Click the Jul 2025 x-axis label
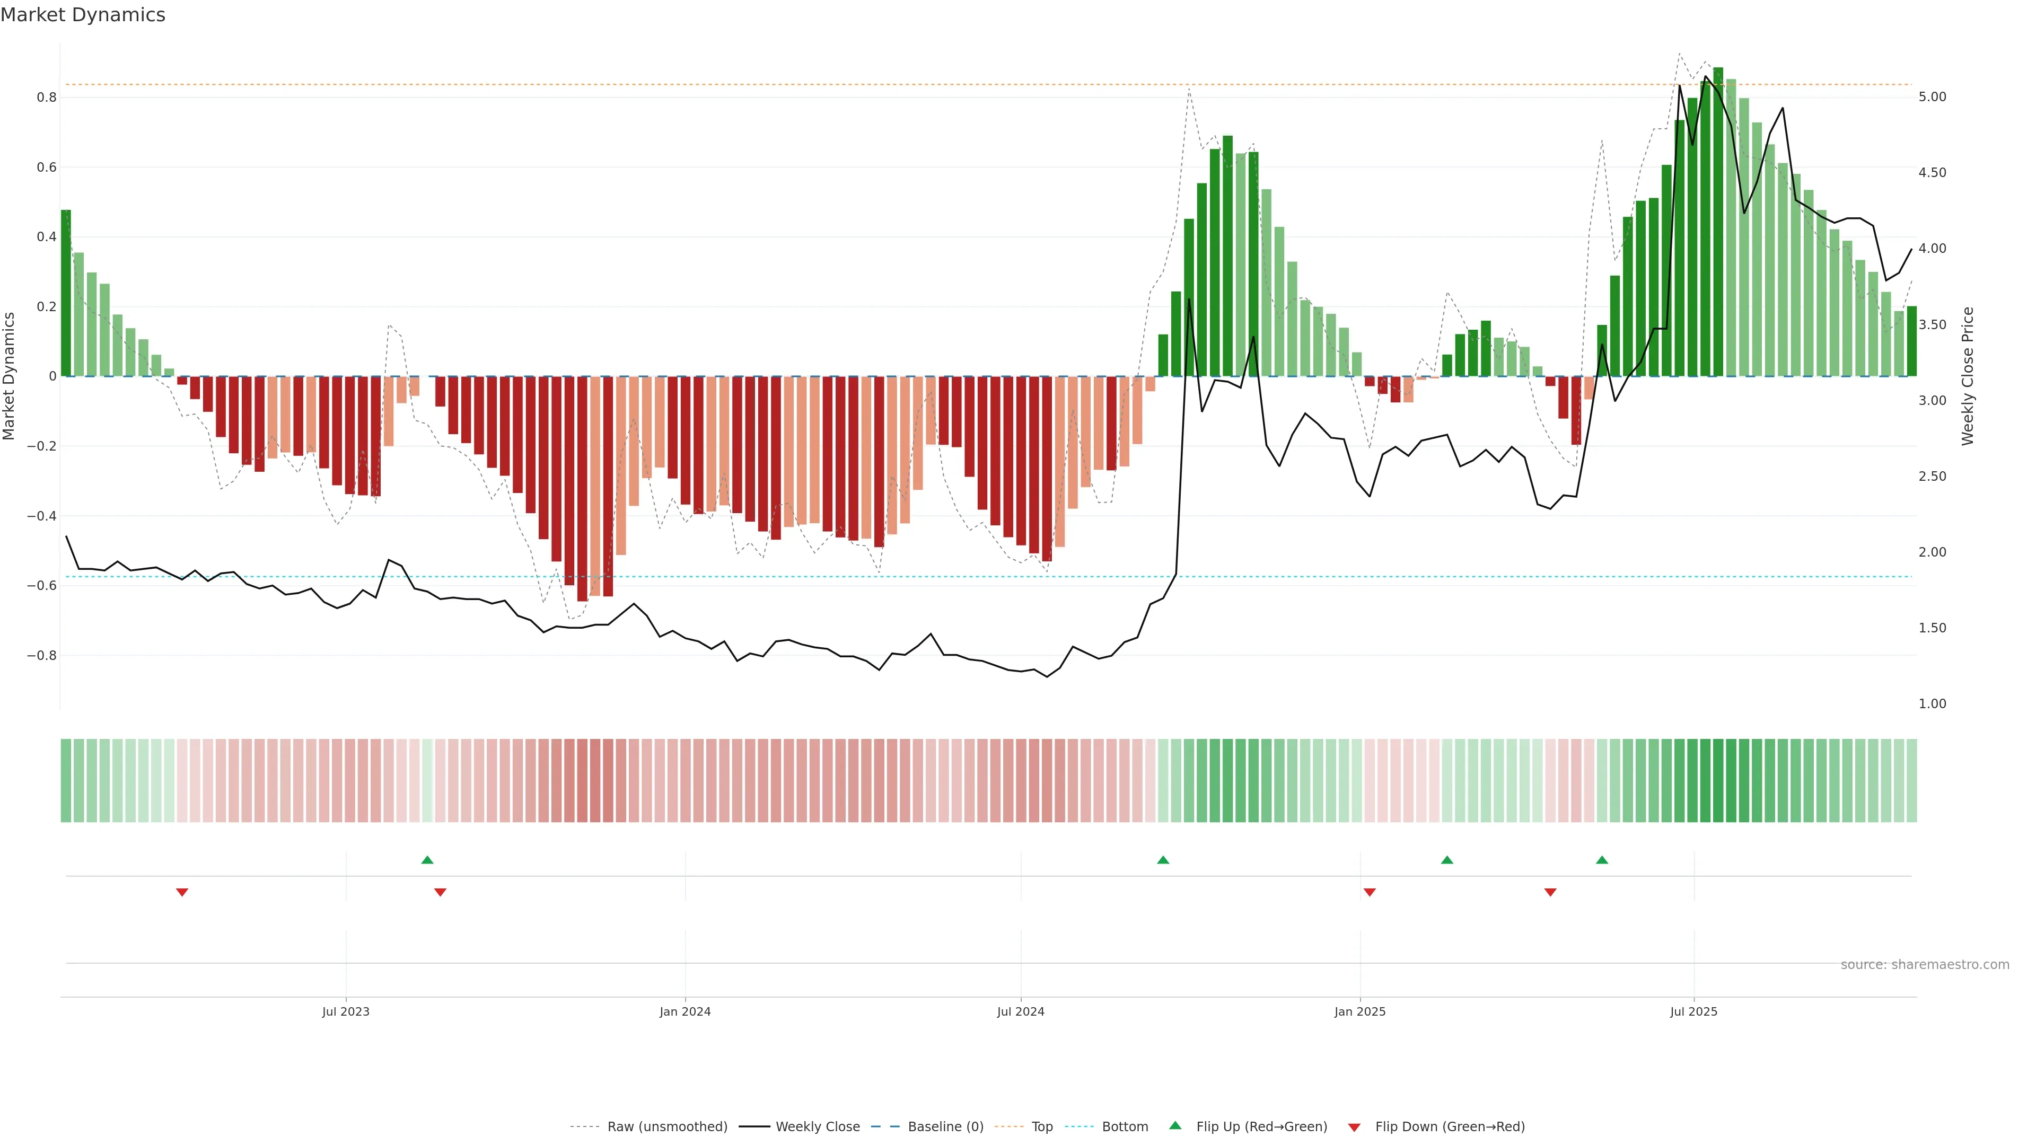Screen dimensions: 2036x1145 [1694, 1011]
